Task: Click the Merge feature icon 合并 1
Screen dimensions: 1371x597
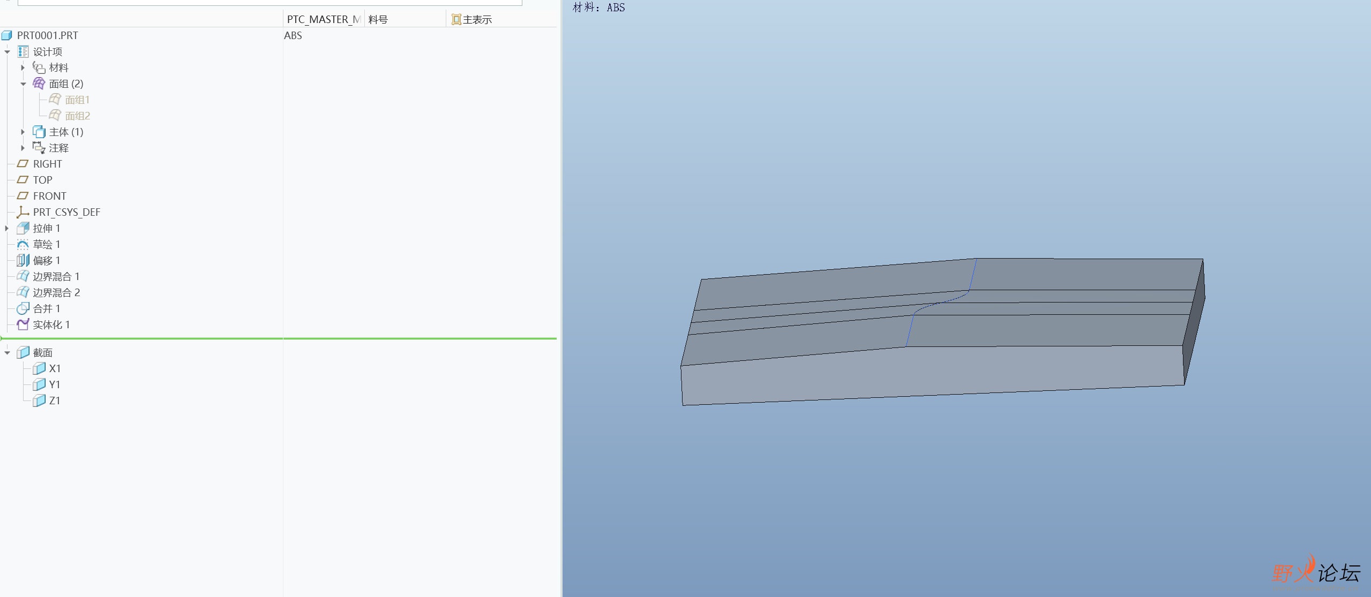Action: click(23, 308)
